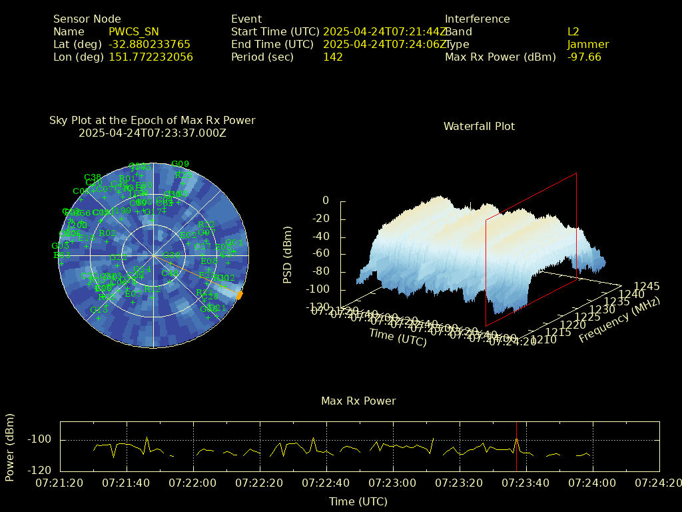Select satellite G15 marker in sky plot
Screen dimensions: 682x512
pyautogui.click(x=99, y=310)
